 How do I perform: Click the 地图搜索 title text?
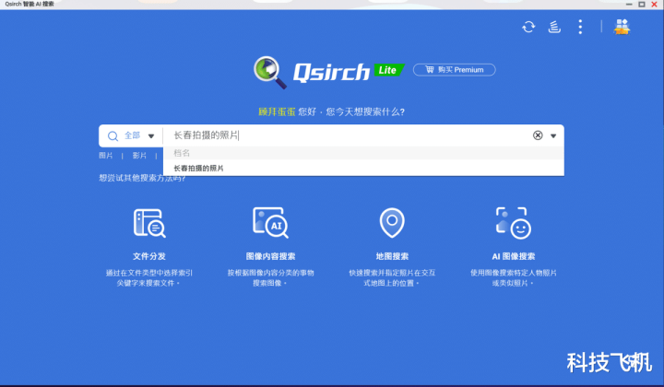(x=392, y=256)
